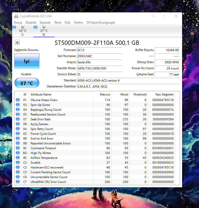This screenshot has height=208, width=199.
Task: Click the serial number field Z993LNKC
Action: coord(99,56)
